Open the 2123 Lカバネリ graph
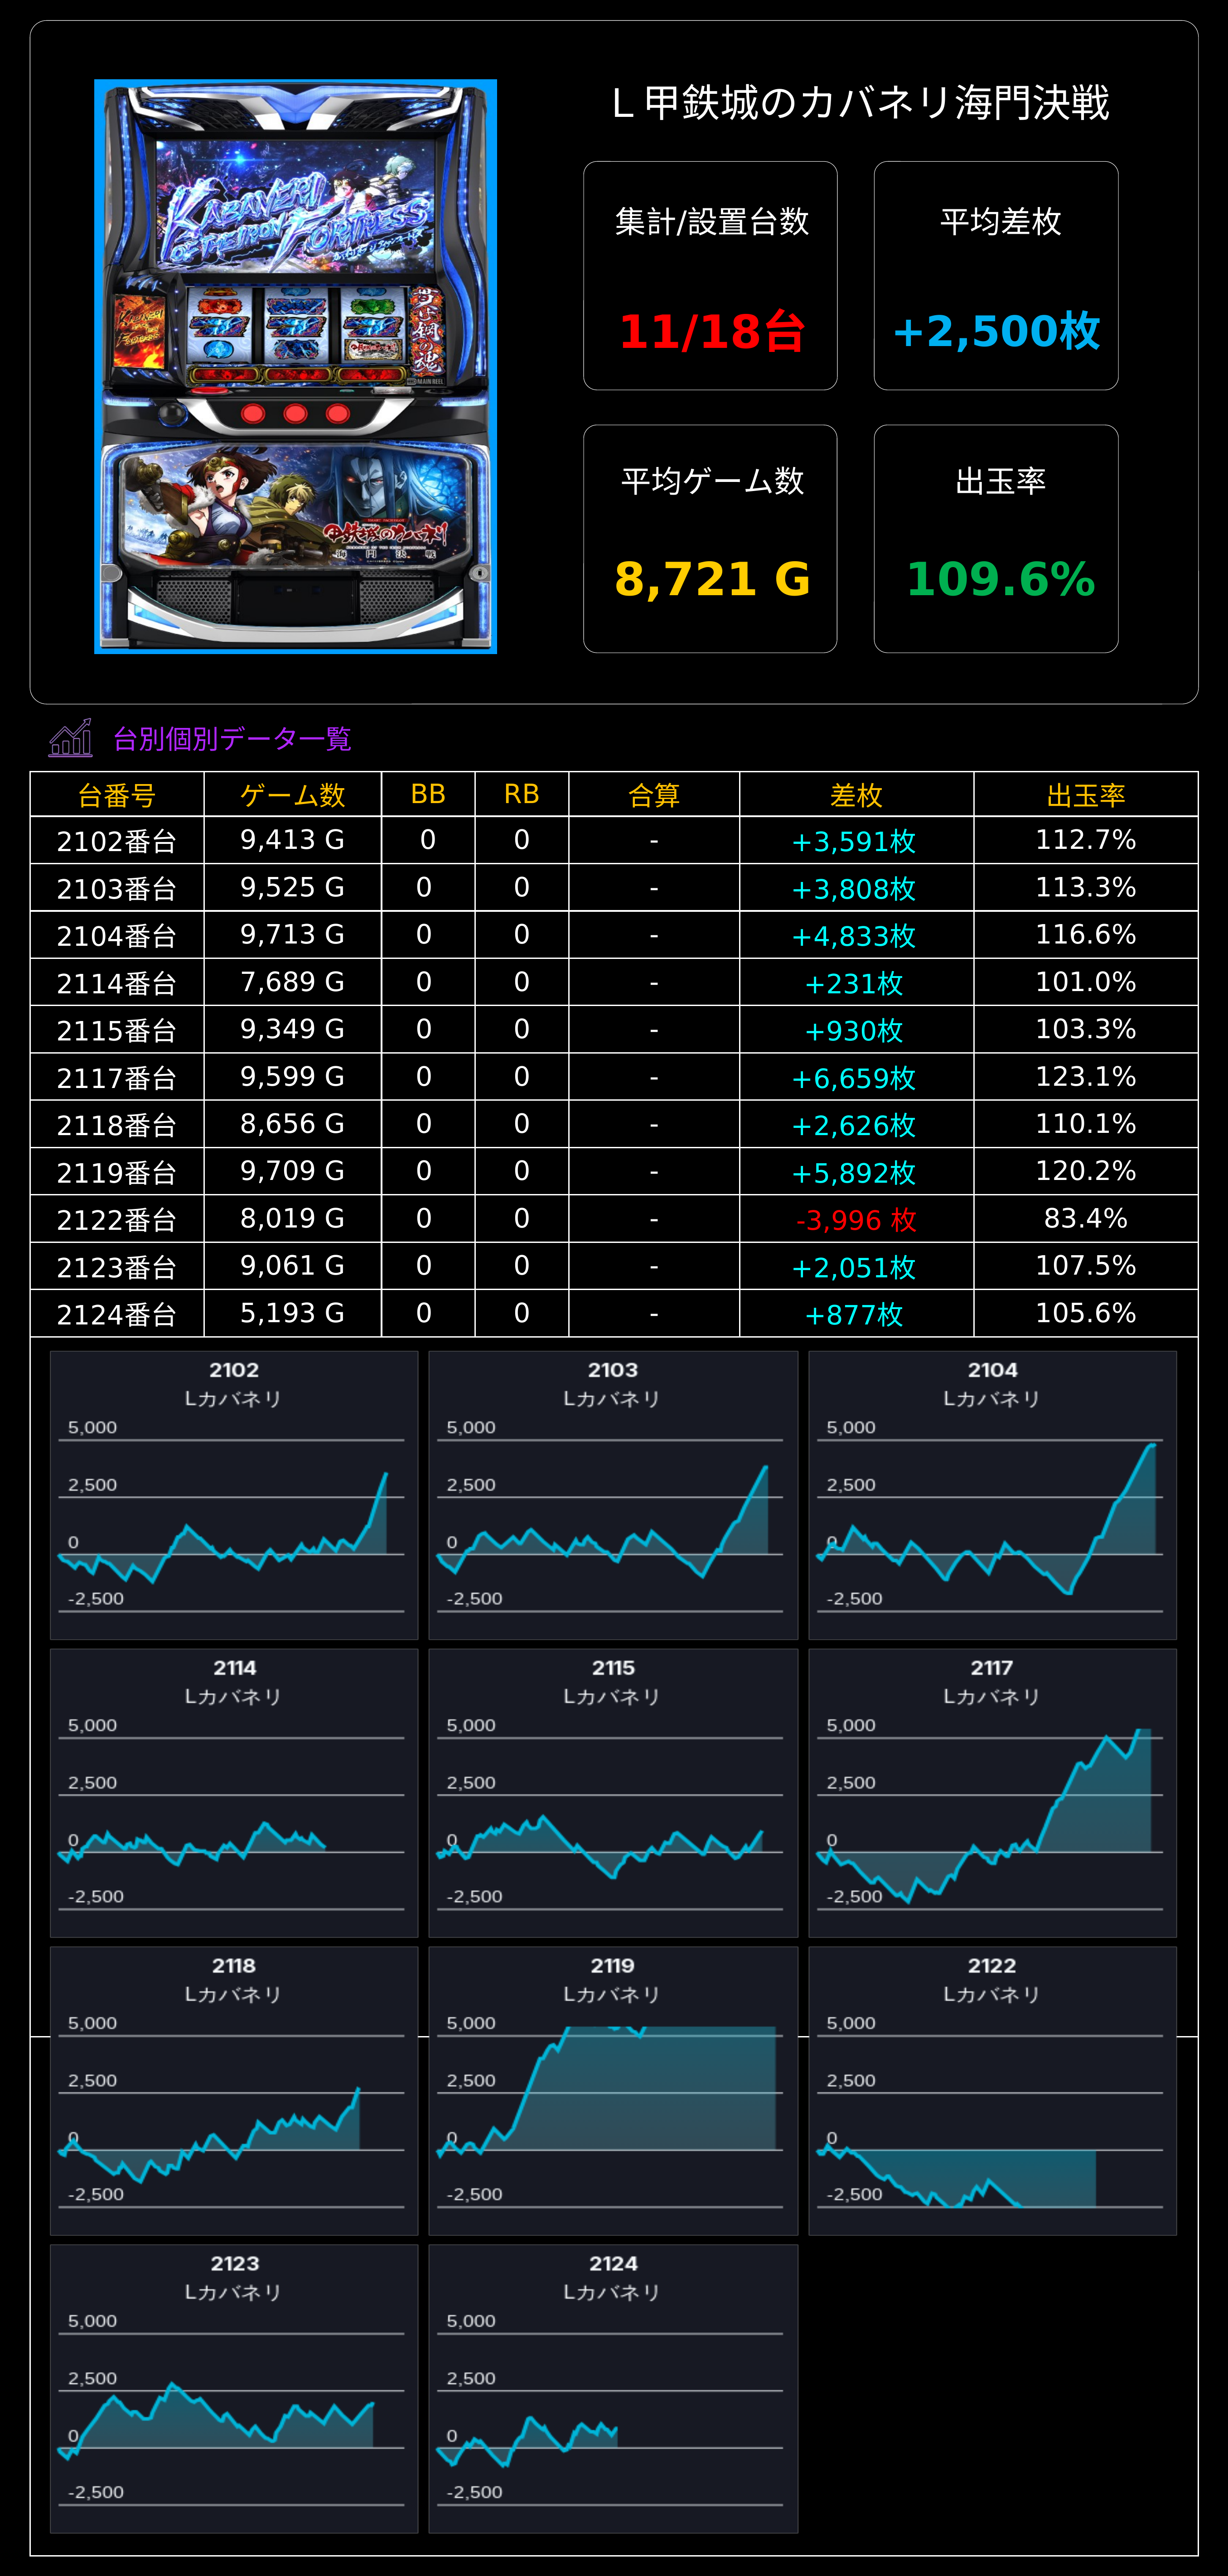The image size is (1228, 2576). pyautogui.click(x=234, y=2388)
